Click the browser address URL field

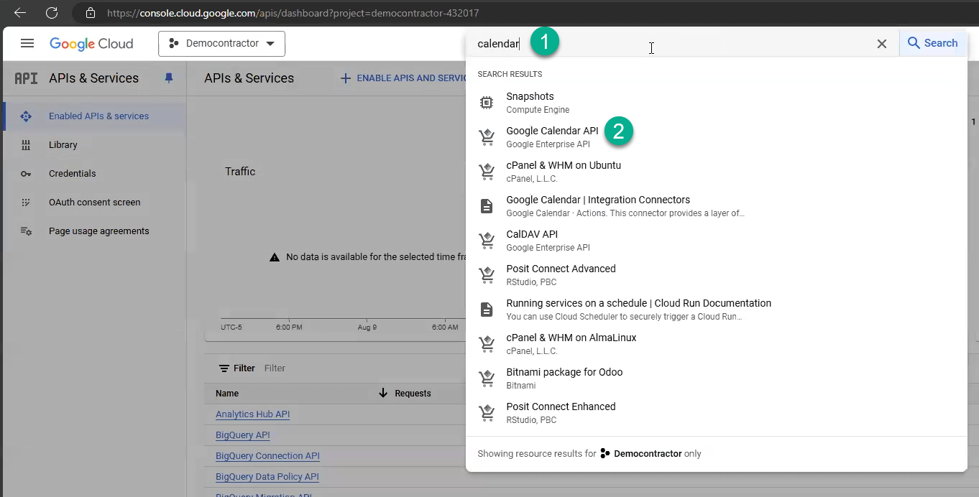(x=293, y=13)
